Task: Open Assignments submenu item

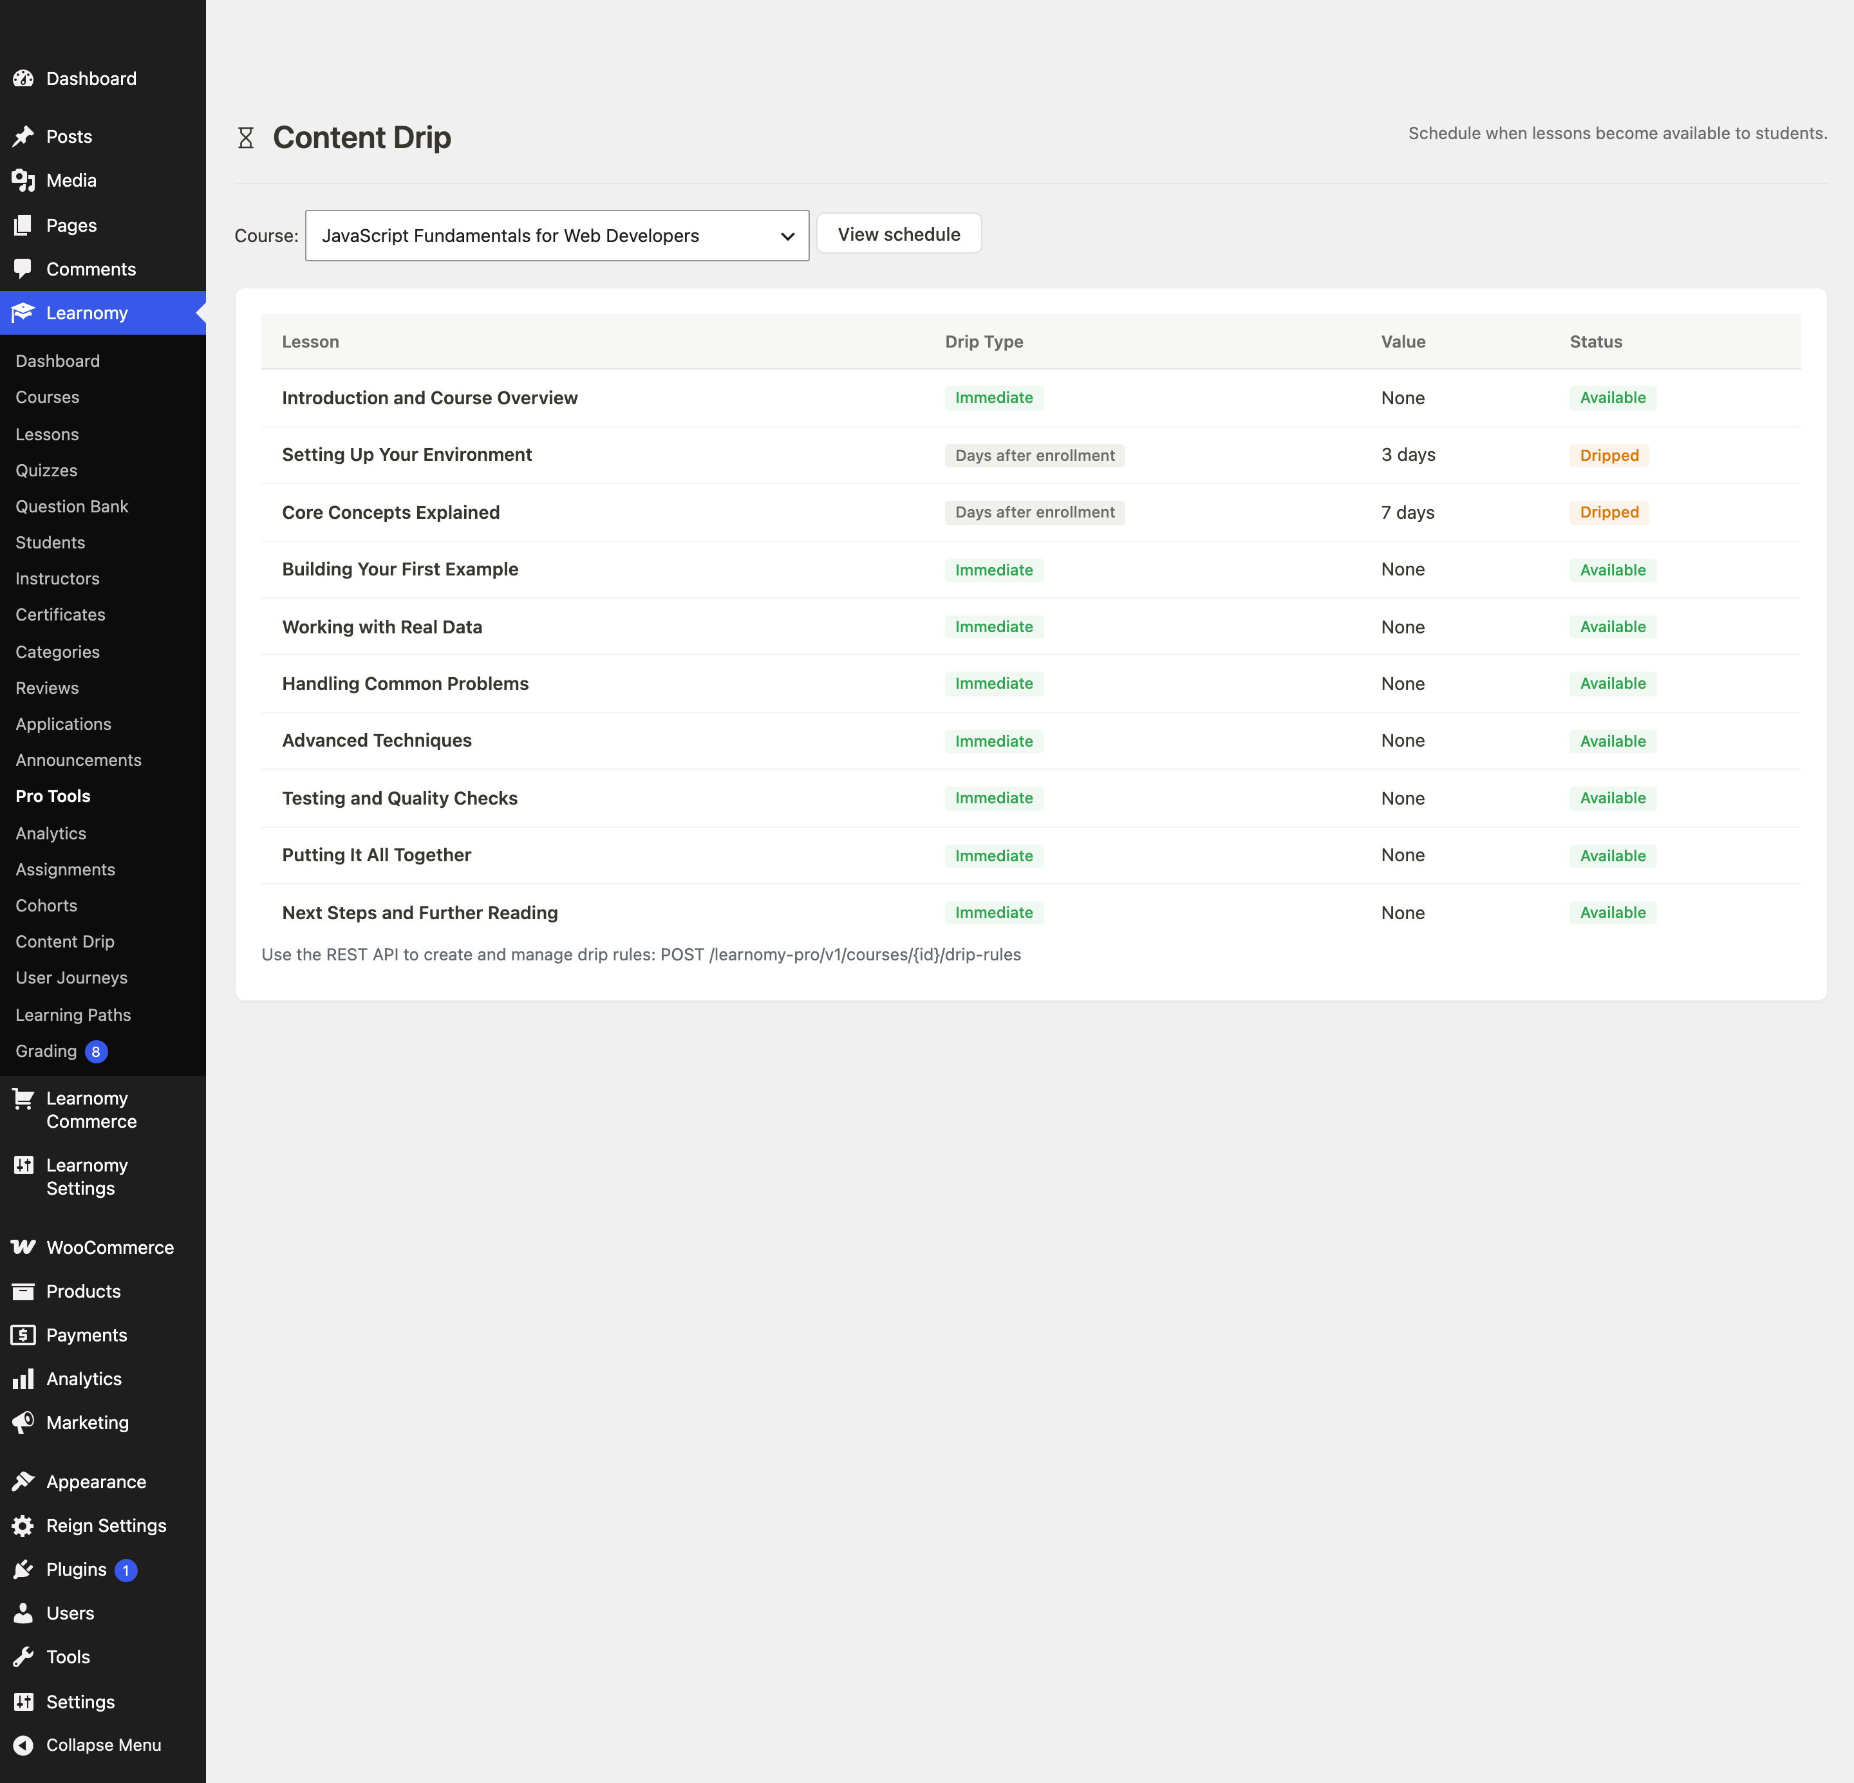Action: tap(65, 869)
